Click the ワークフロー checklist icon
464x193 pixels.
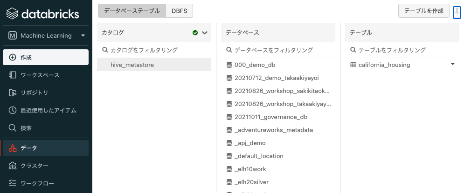tap(13, 183)
